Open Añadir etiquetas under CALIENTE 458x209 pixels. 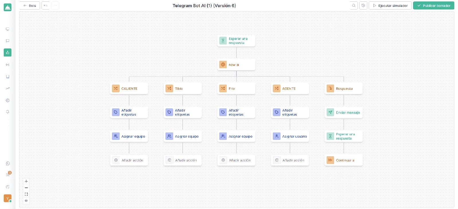click(129, 112)
